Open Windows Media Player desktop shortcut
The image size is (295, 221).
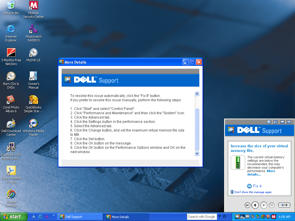click(33, 123)
